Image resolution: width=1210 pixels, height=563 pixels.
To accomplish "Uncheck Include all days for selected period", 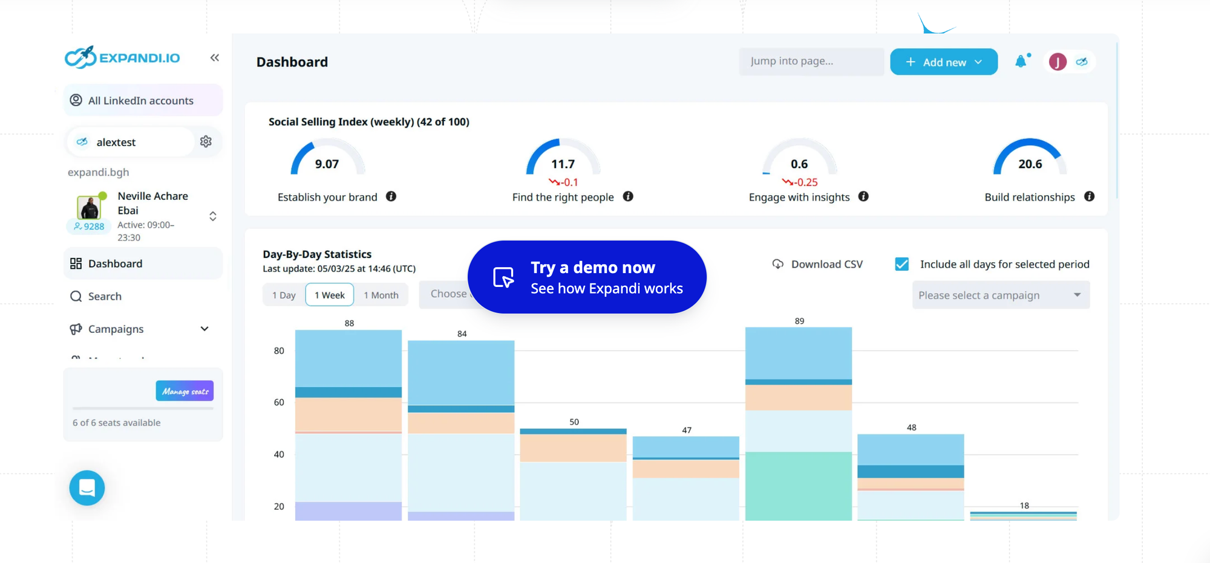I will (x=901, y=264).
